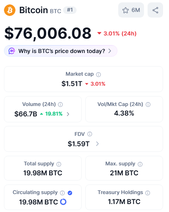Image resolution: width=169 pixels, height=212 pixels.
Task: Click the Max. supply info icon
Action: [x=140, y=164]
